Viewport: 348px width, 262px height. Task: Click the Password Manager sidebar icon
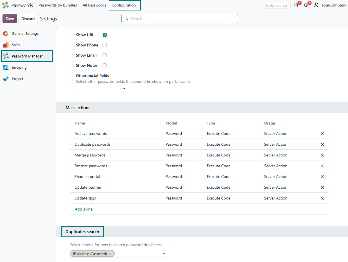6,56
